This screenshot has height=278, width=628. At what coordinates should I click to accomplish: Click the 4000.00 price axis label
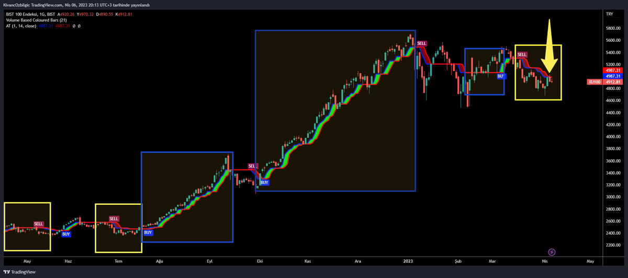[x=613, y=137]
